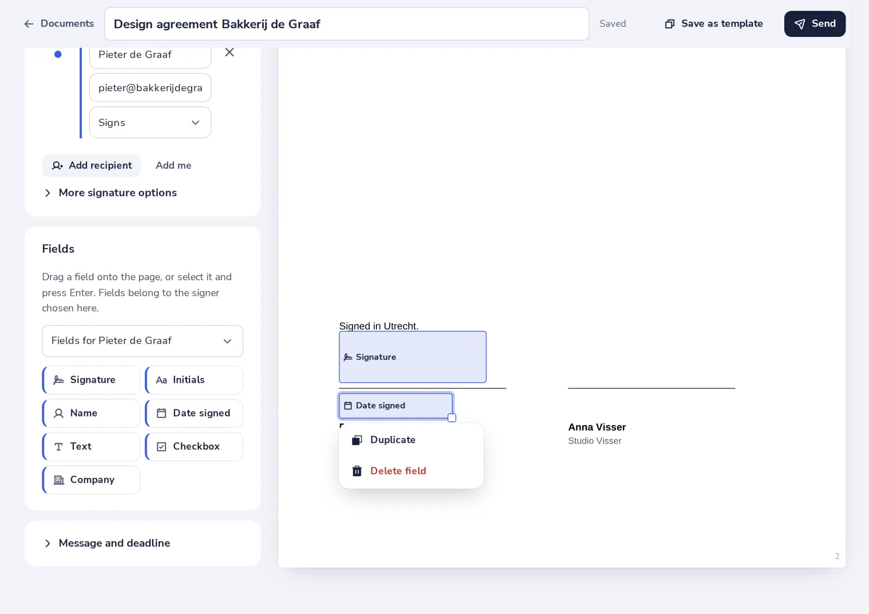Select the Signature field tool
This screenshot has width=869, height=614.
(x=91, y=380)
